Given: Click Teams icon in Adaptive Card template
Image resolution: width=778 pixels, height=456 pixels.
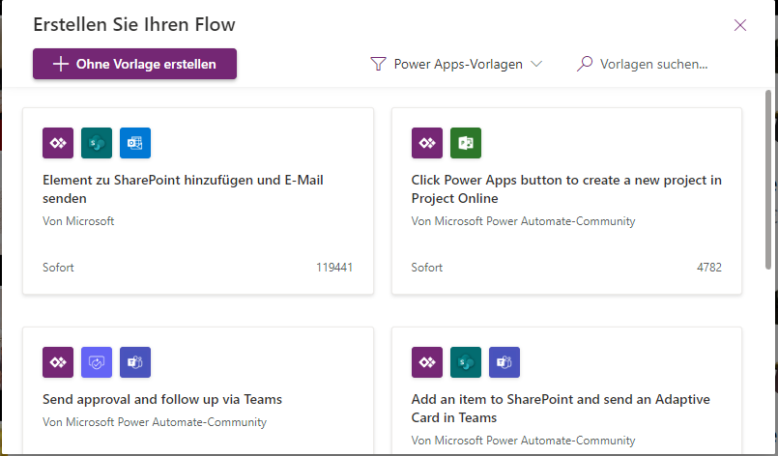Looking at the screenshot, I should (504, 362).
